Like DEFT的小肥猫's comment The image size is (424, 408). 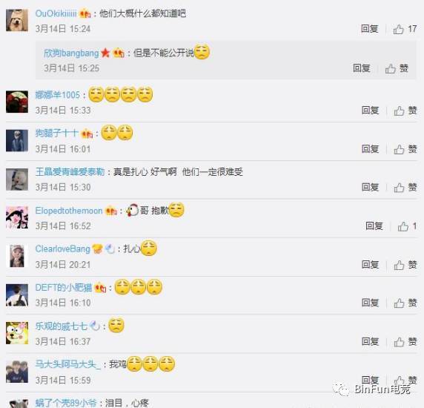click(x=405, y=303)
